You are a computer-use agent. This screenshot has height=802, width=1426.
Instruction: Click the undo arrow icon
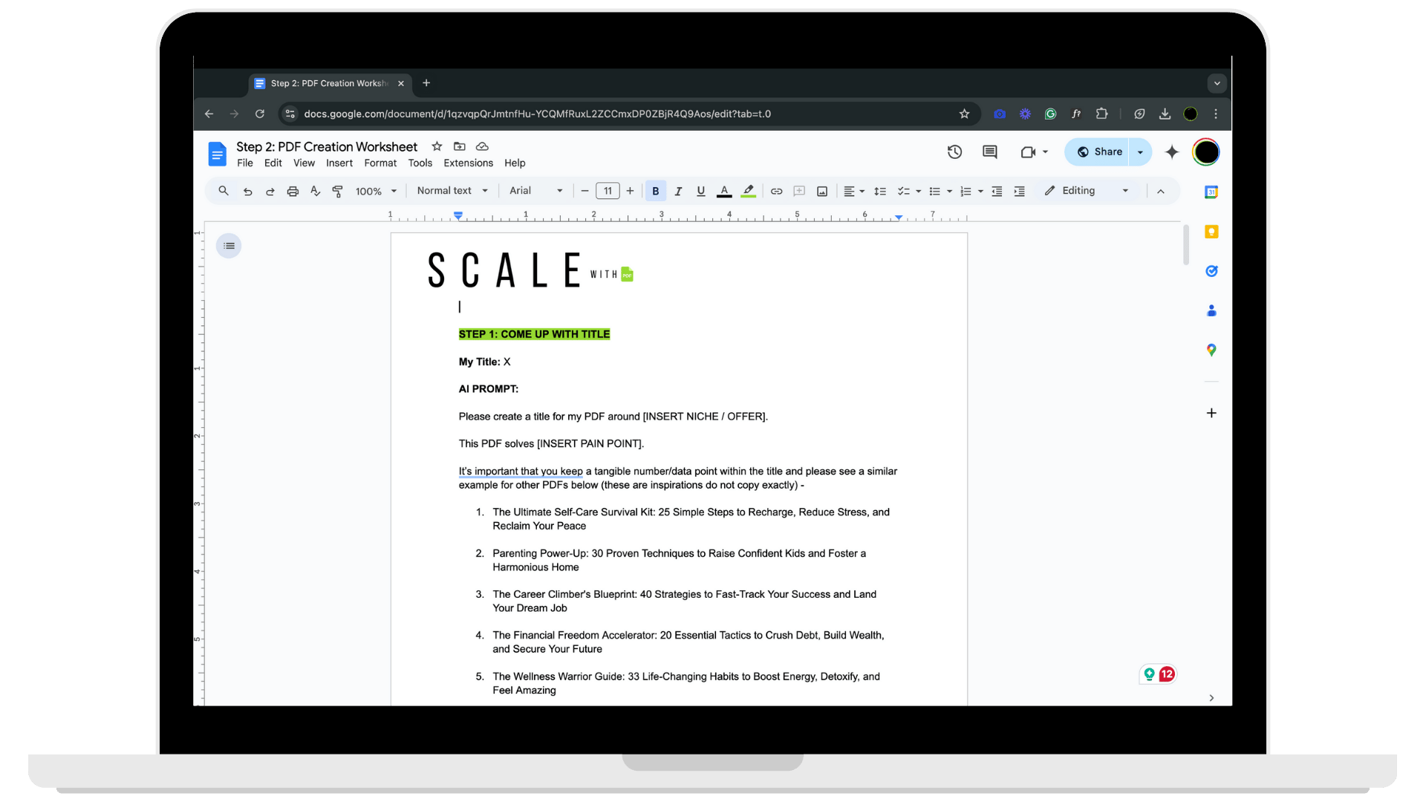click(248, 192)
